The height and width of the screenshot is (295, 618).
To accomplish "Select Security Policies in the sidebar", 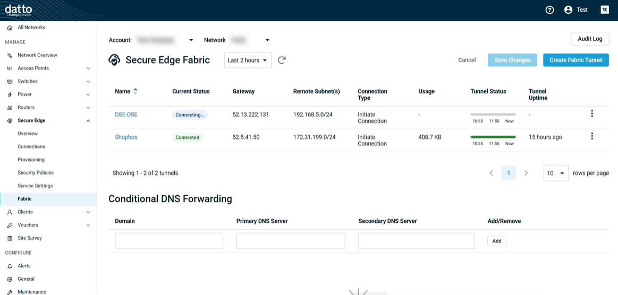I will click(36, 173).
